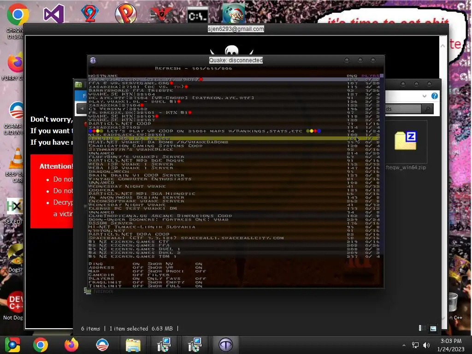The width and height of the screenshot is (472, 354).
Task: Select the Barrysworld FFA Tribute server
Action: pos(234,90)
